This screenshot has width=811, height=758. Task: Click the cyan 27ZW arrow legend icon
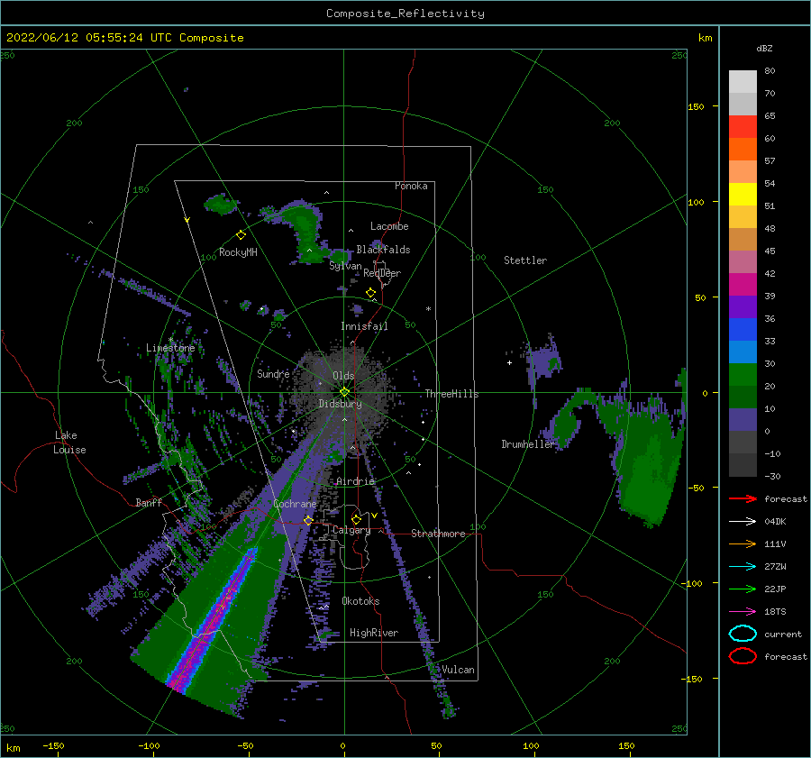click(743, 567)
